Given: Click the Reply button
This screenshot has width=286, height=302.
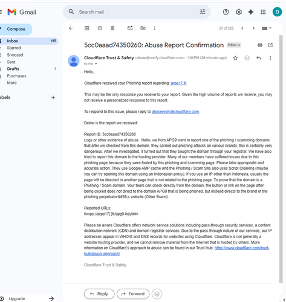Looking at the screenshot, I should pos(99,294).
